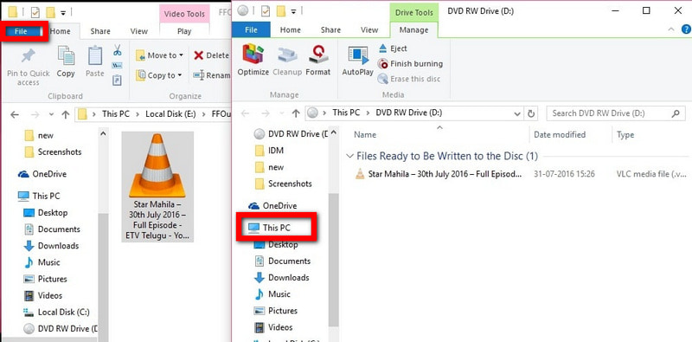The height and width of the screenshot is (342, 692).
Task: Click Up arrow in DVD drive window
Action: 296,113
